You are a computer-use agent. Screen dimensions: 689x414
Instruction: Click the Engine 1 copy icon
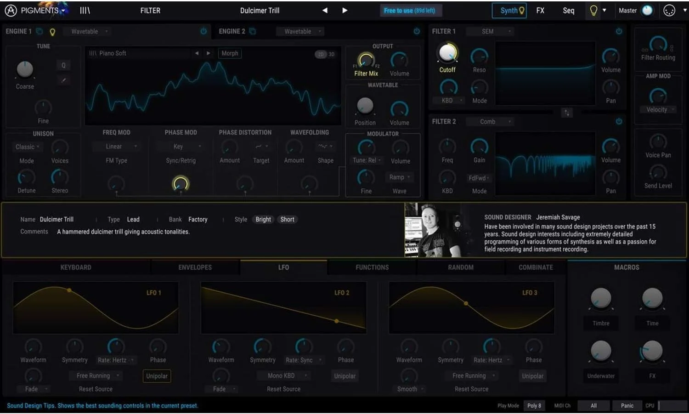coord(40,31)
